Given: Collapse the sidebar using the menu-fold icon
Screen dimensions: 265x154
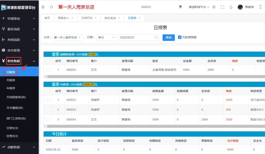Looking at the screenshot, I should click(x=43, y=7).
